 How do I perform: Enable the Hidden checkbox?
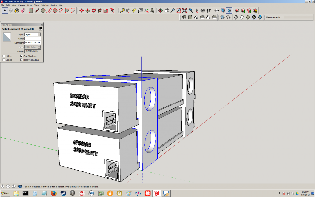point(4,56)
